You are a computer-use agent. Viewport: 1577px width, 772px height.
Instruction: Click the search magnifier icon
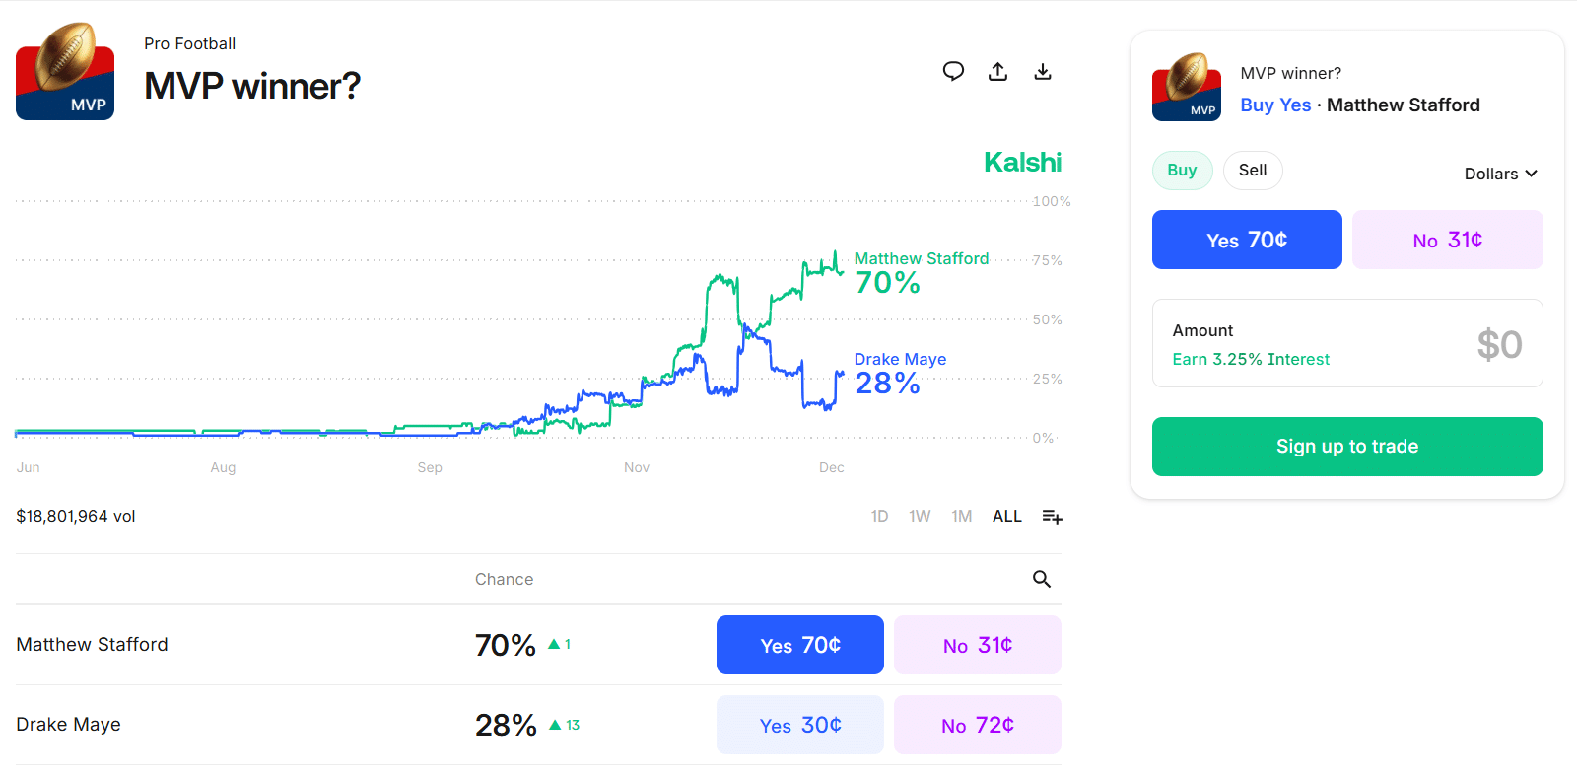coord(1042,579)
